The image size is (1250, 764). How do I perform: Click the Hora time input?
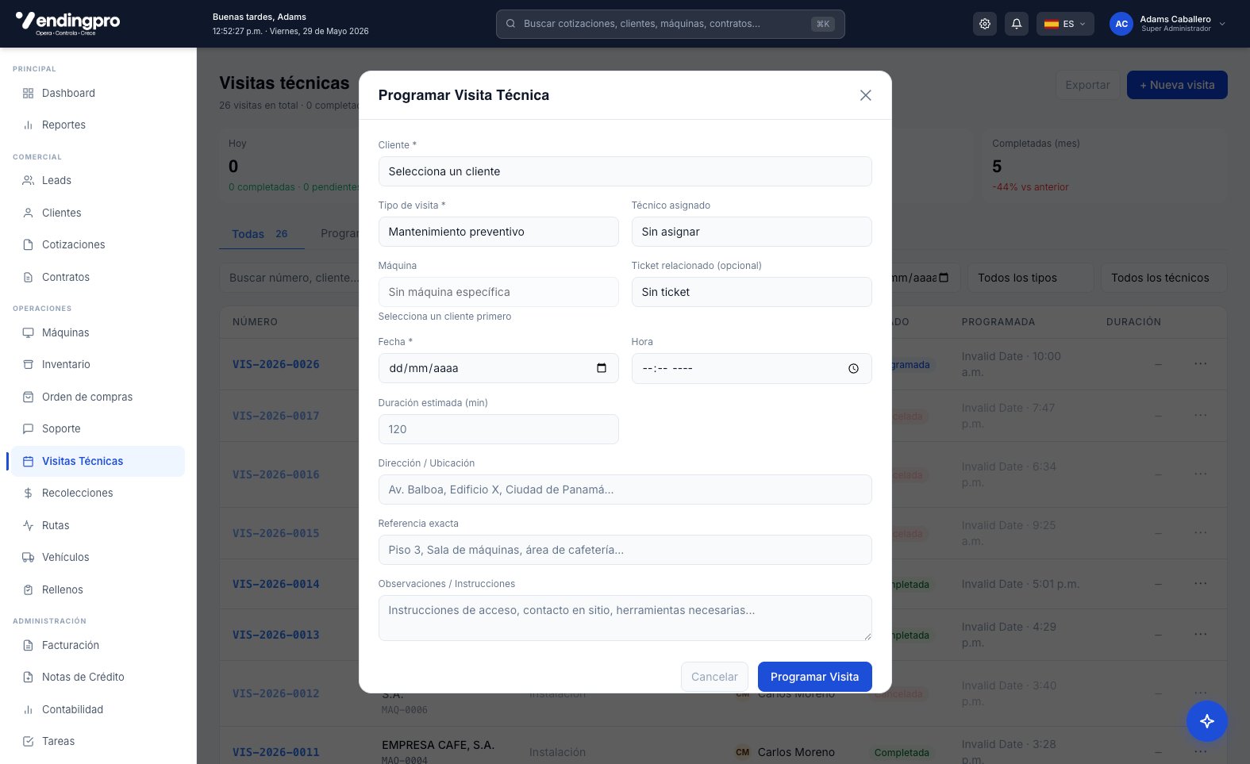(x=752, y=368)
